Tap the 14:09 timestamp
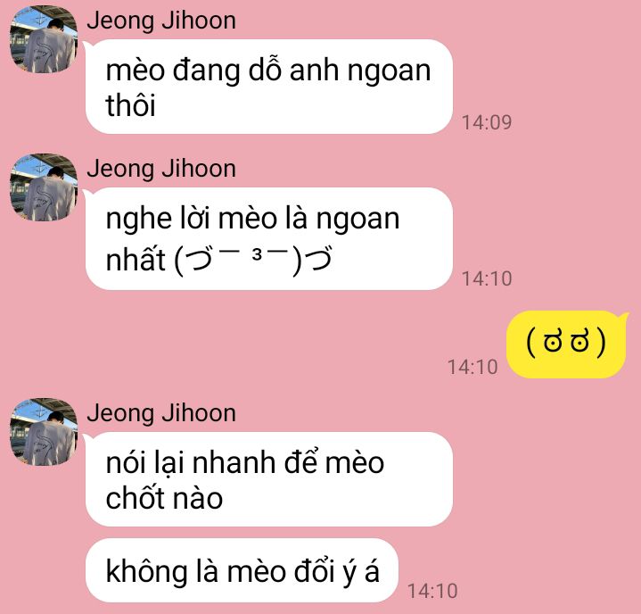641x614 pixels. tap(487, 122)
